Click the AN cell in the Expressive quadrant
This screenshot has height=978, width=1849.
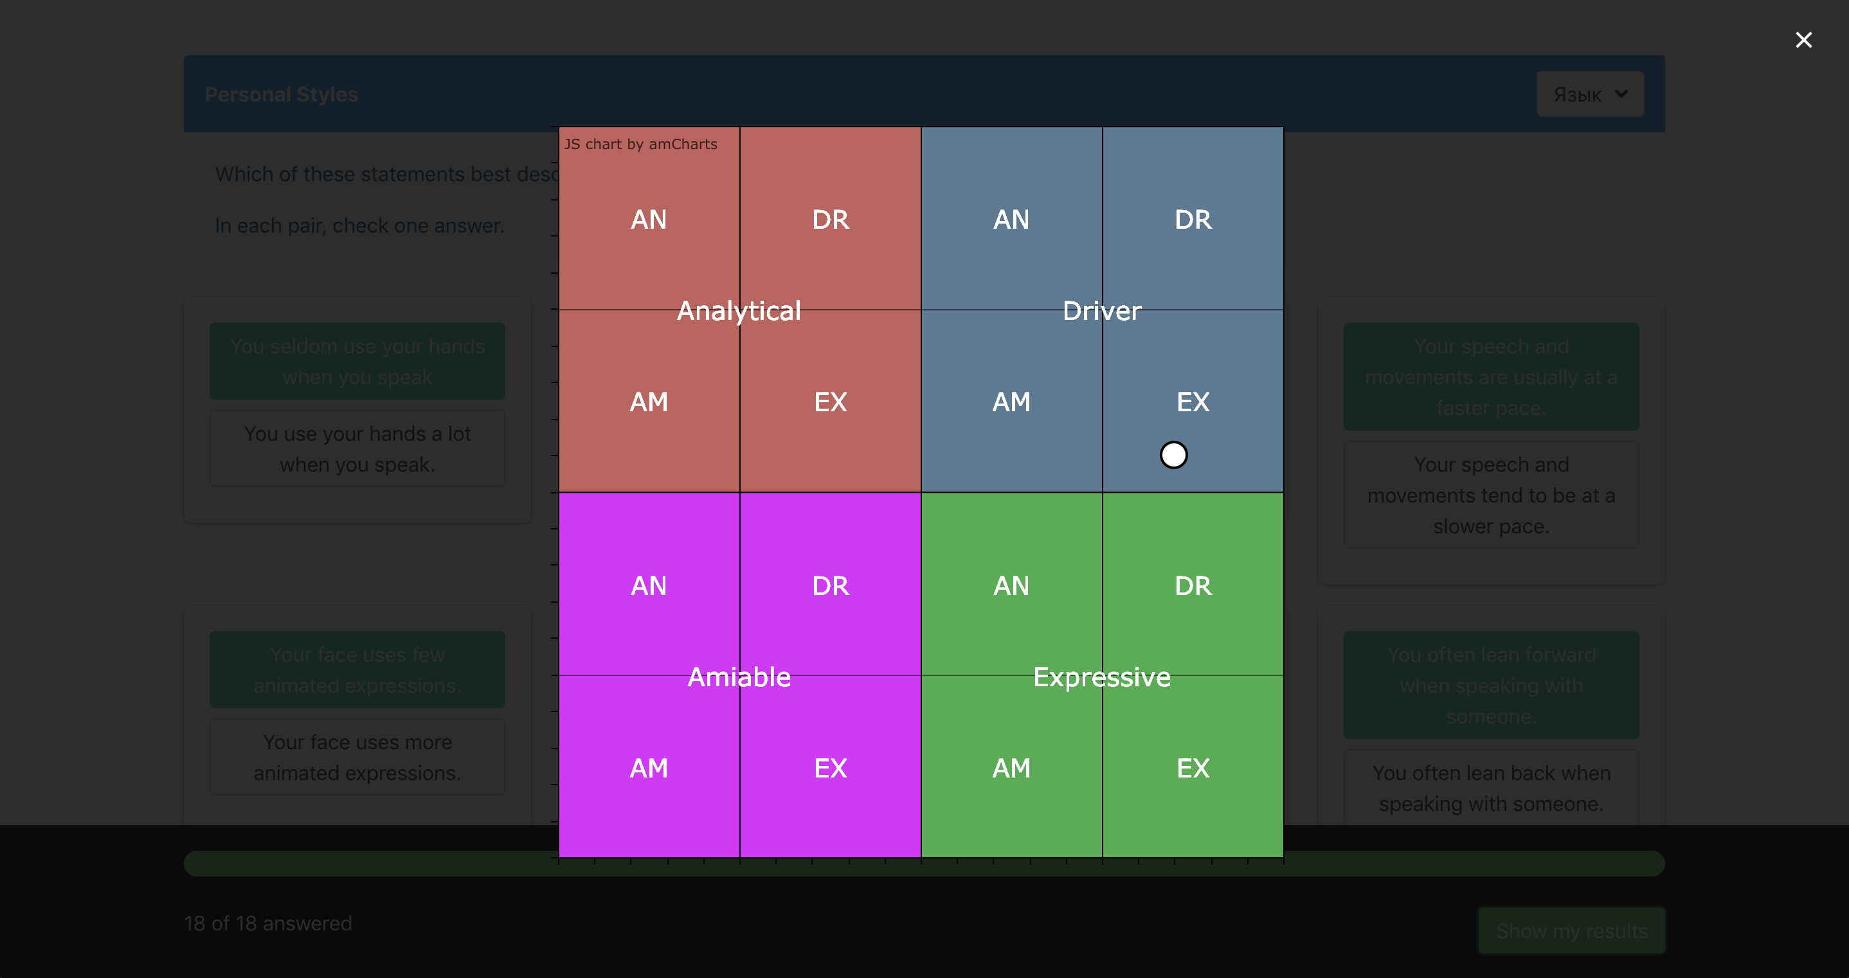pos(1011,586)
